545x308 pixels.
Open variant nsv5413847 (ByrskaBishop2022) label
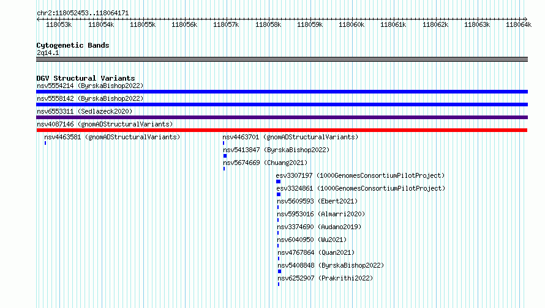click(276, 150)
